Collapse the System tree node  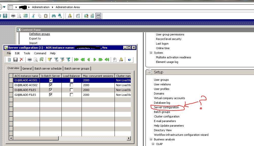pos(151,53)
